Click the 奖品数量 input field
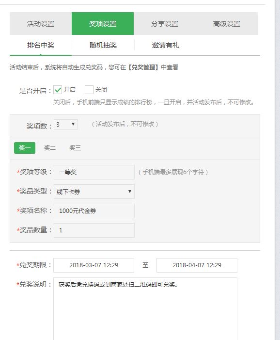The height and width of the screenshot is (340, 280). coord(94,230)
